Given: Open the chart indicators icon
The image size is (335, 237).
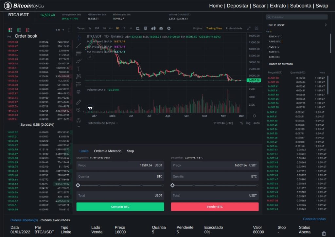Looking at the screenshot, I should coord(138,28).
